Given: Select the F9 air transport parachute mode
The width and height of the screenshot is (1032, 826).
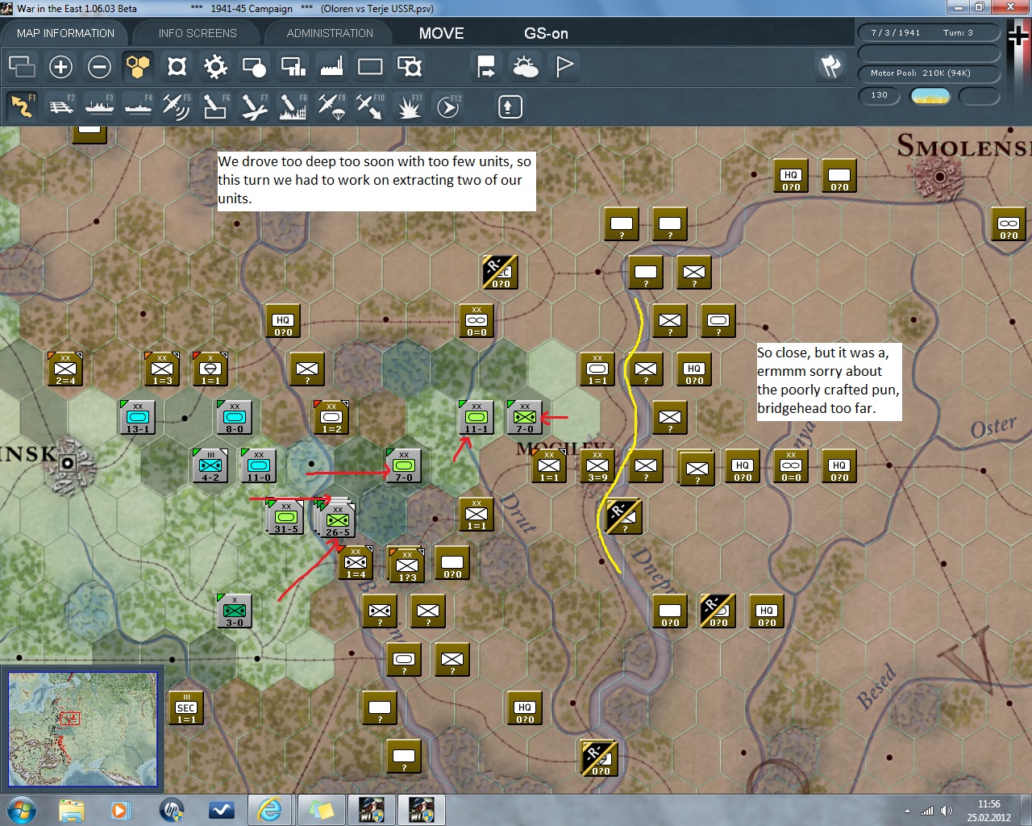Looking at the screenshot, I should click(x=331, y=106).
